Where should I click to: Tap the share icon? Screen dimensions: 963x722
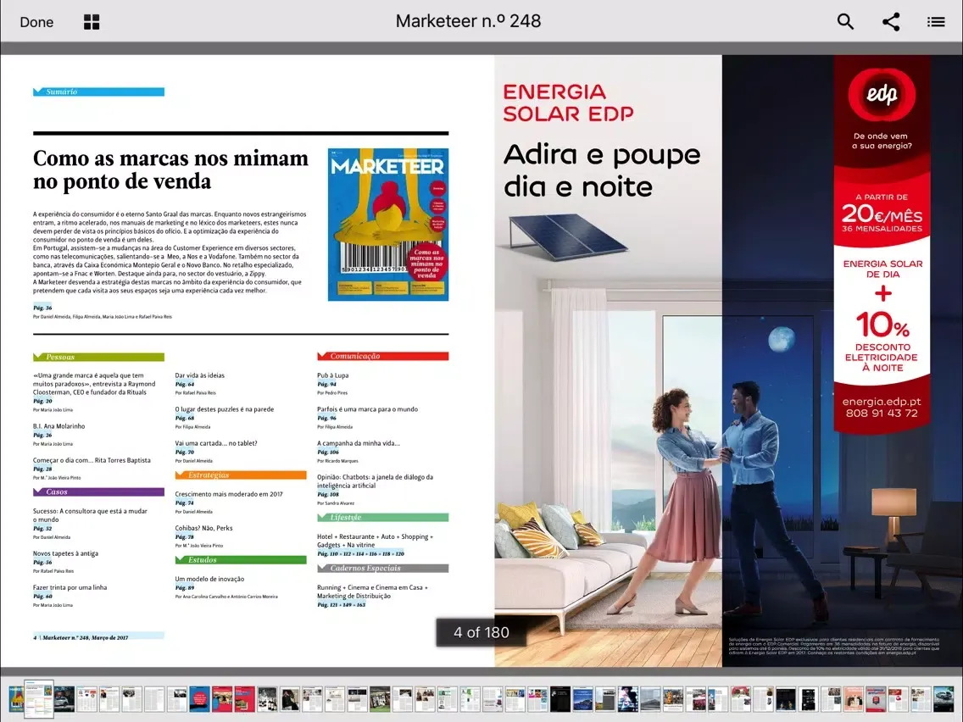pos(891,21)
